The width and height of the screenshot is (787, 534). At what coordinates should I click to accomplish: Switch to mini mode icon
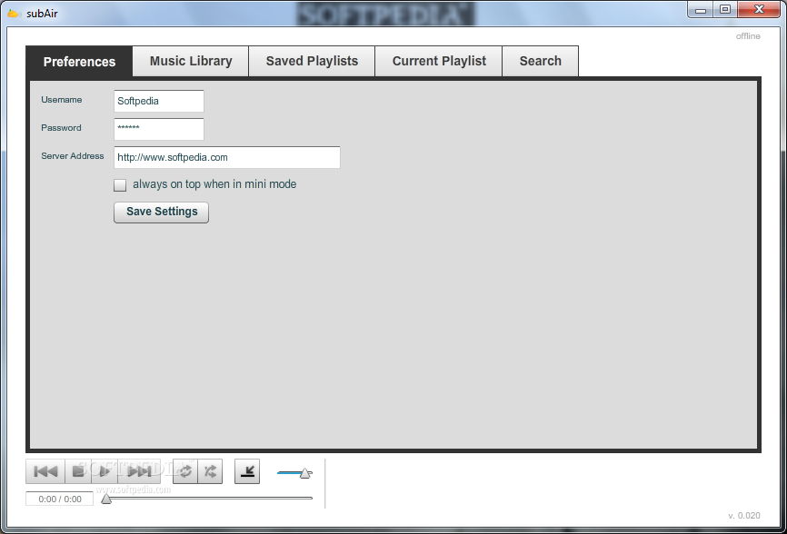pyautogui.click(x=247, y=471)
